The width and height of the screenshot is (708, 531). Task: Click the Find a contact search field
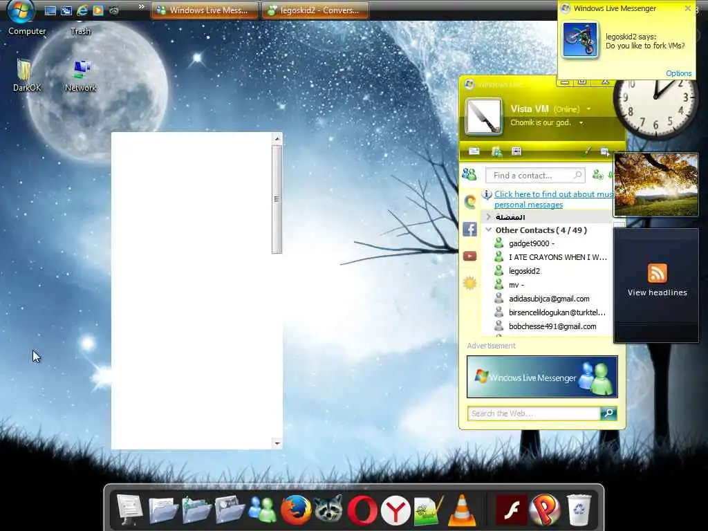(x=535, y=175)
